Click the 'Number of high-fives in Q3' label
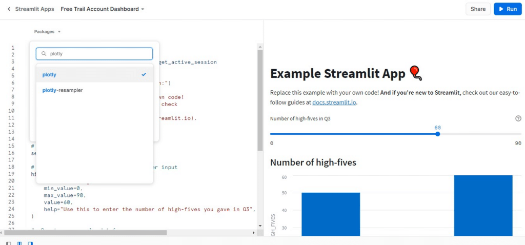 pos(300,118)
